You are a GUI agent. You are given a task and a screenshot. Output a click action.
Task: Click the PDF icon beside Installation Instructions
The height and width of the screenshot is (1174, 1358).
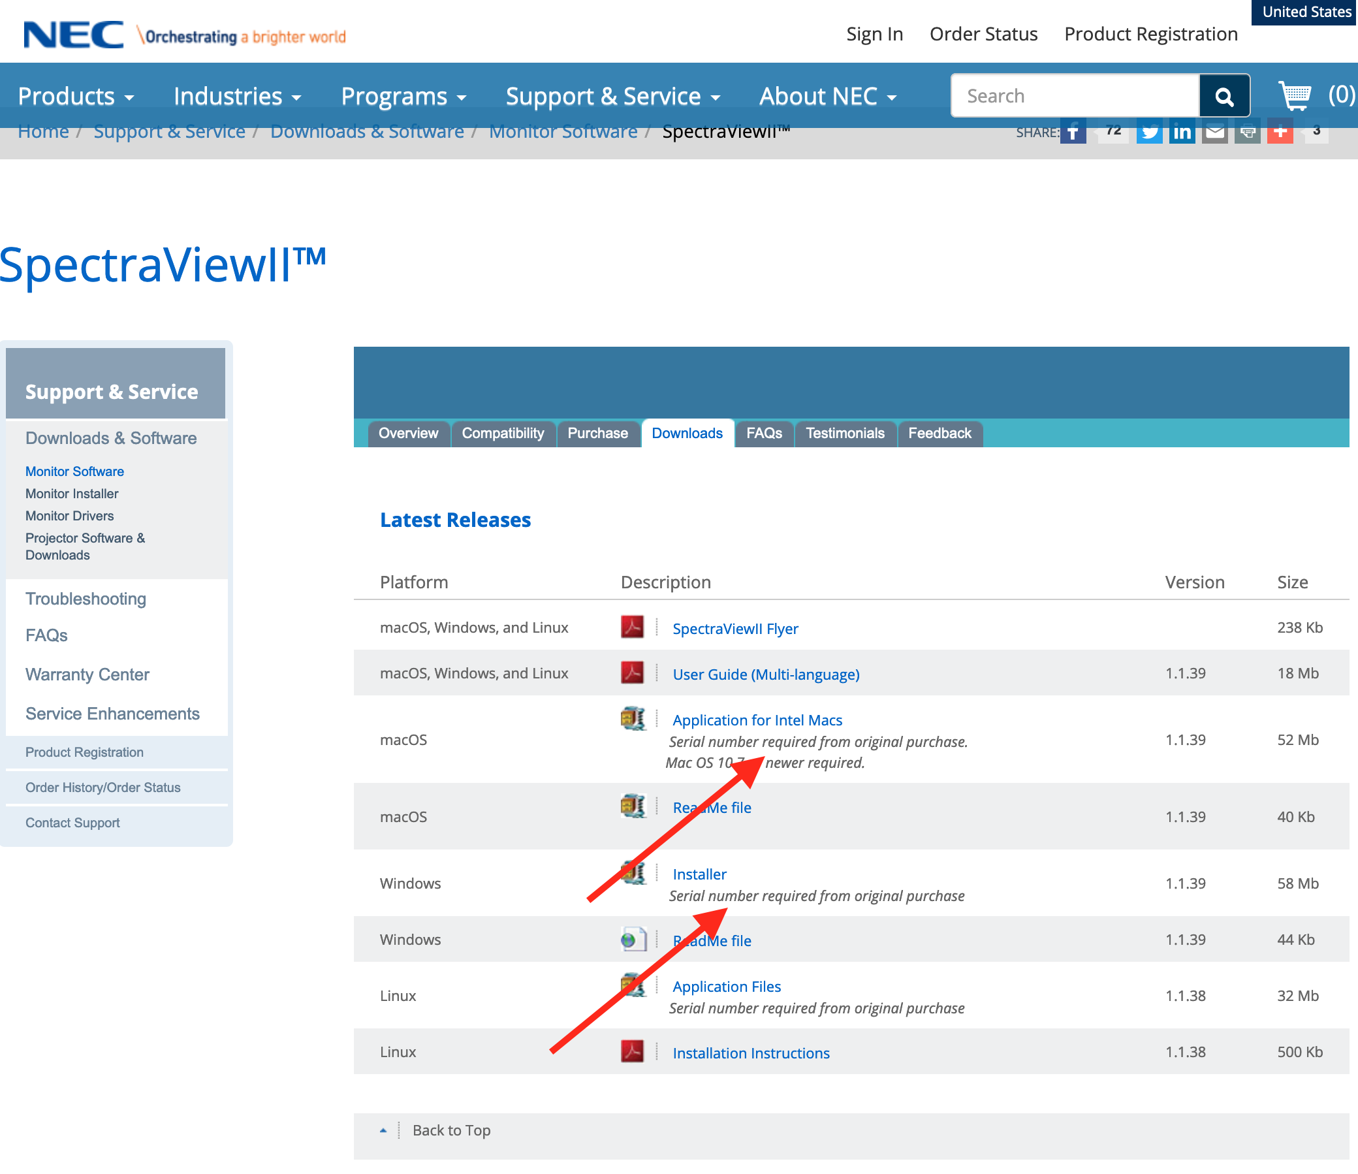[632, 1051]
